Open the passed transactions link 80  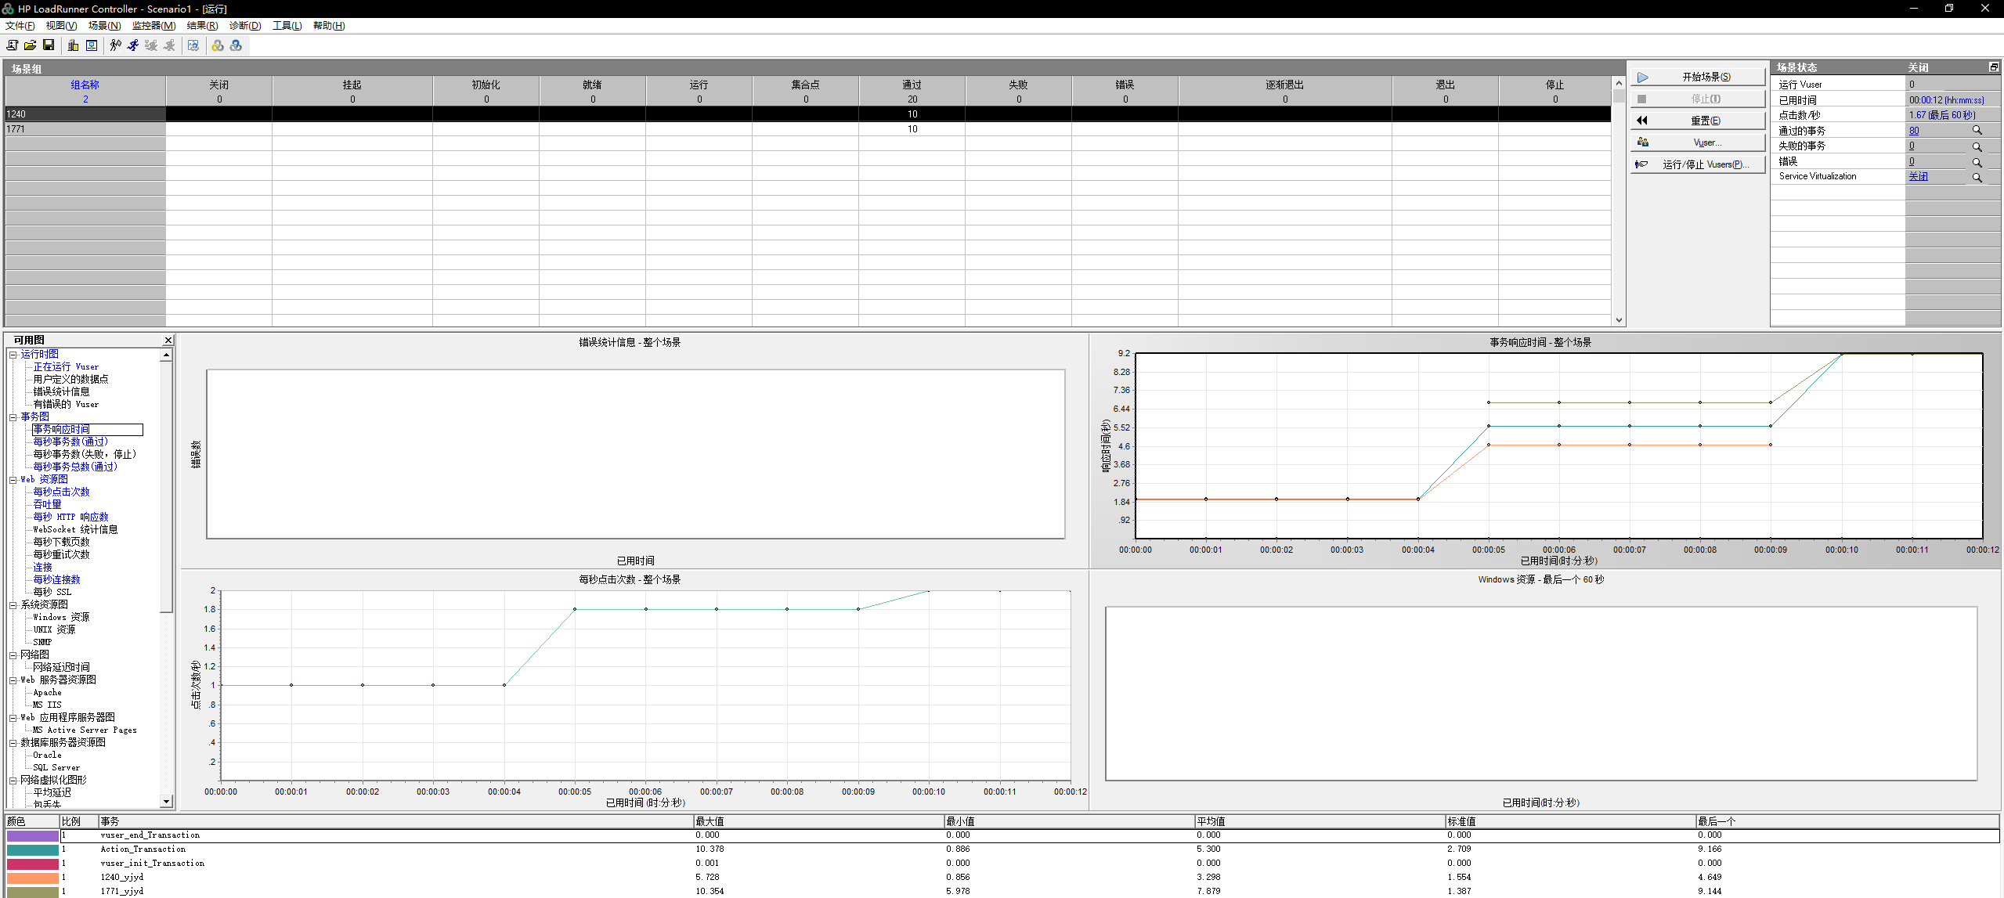click(x=1914, y=131)
